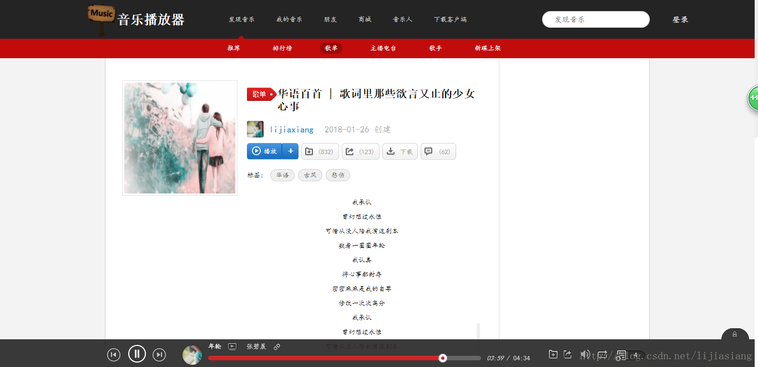Click the creation date 2018-01-26 创建

tap(358, 130)
